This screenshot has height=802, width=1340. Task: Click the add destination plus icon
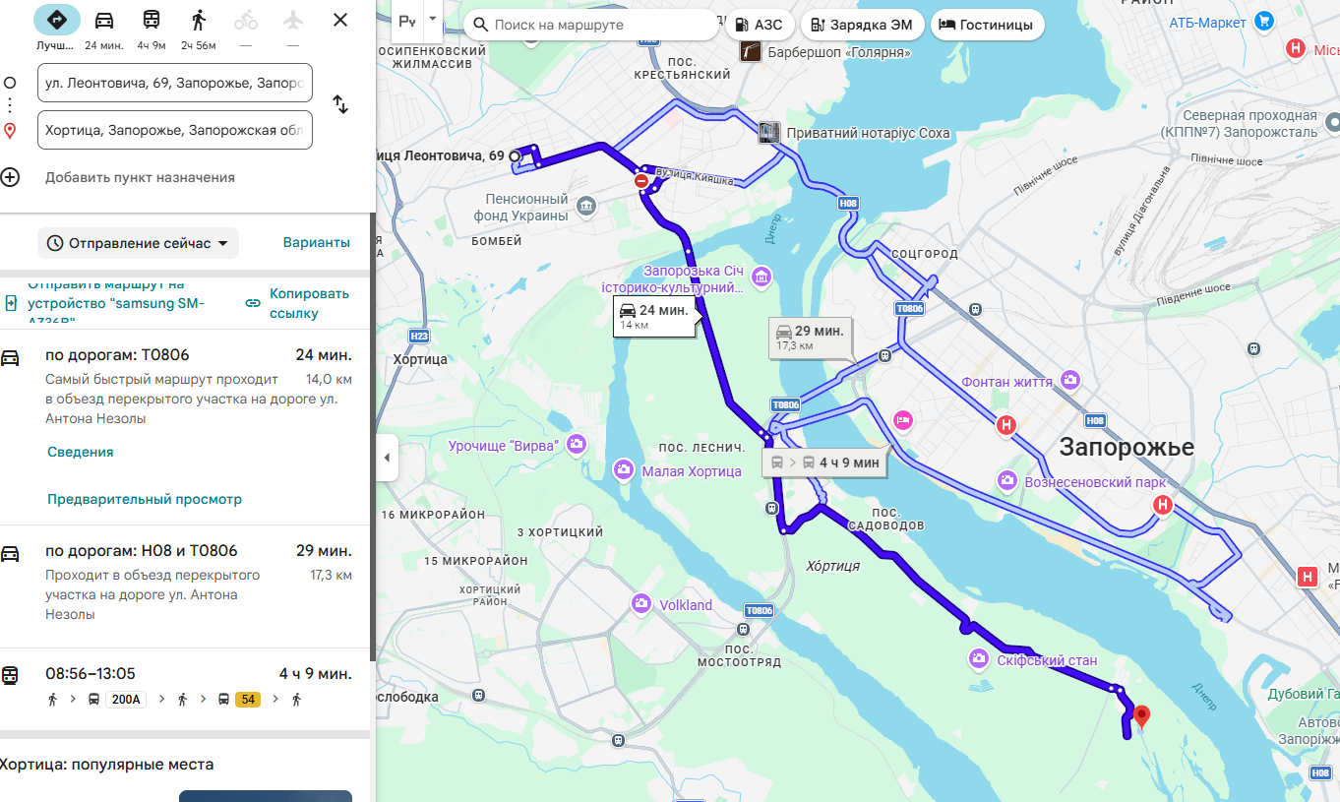pyautogui.click(x=10, y=177)
